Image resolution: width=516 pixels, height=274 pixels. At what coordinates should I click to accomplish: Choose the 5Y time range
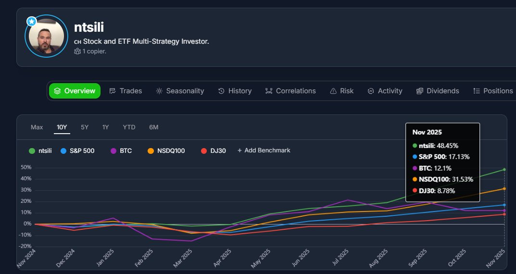(85, 127)
